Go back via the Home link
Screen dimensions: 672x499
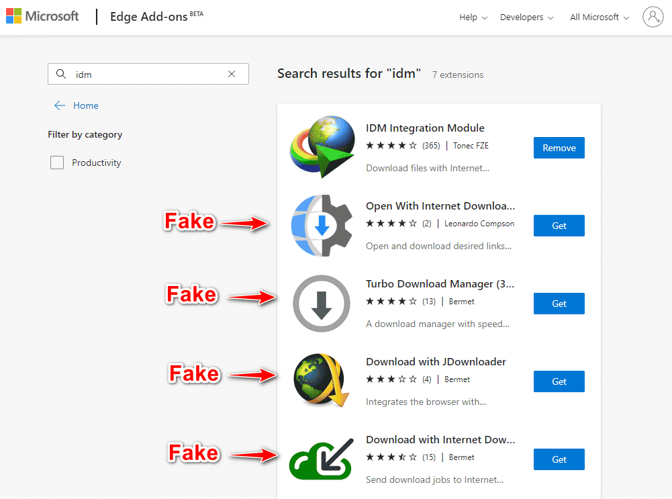pyautogui.click(x=77, y=105)
